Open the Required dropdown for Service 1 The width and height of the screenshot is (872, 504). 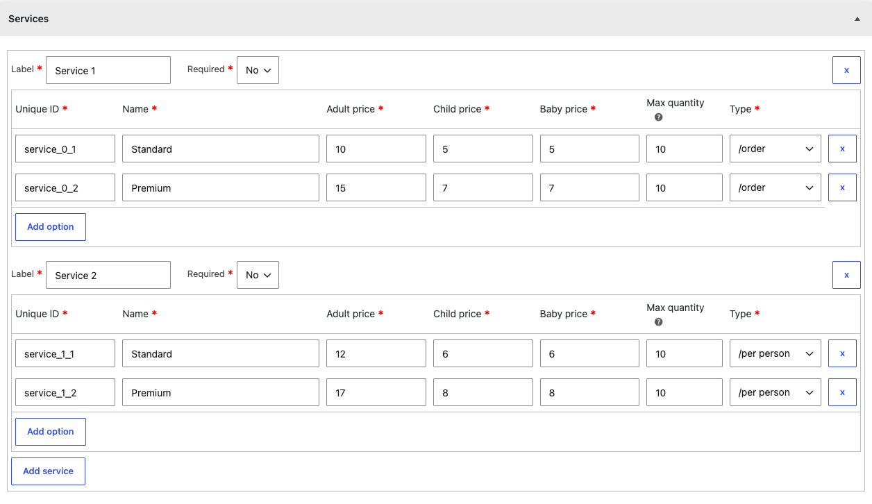(x=258, y=70)
